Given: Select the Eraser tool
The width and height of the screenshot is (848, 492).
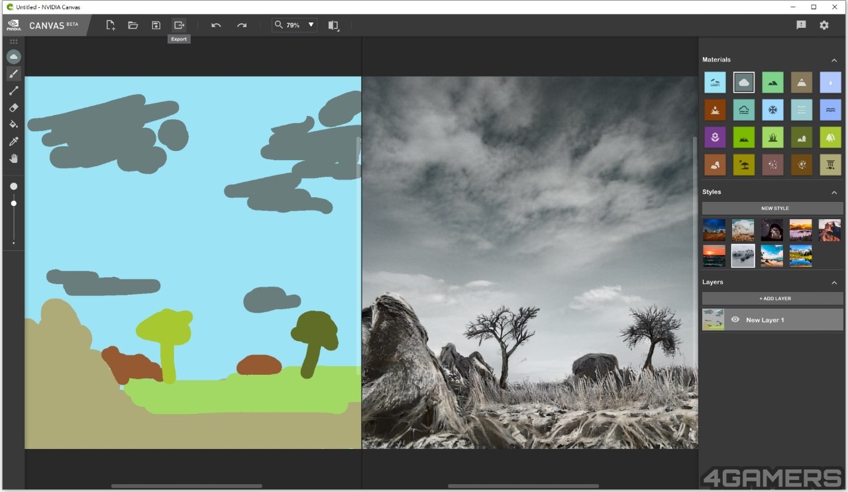Looking at the screenshot, I should click(x=13, y=107).
